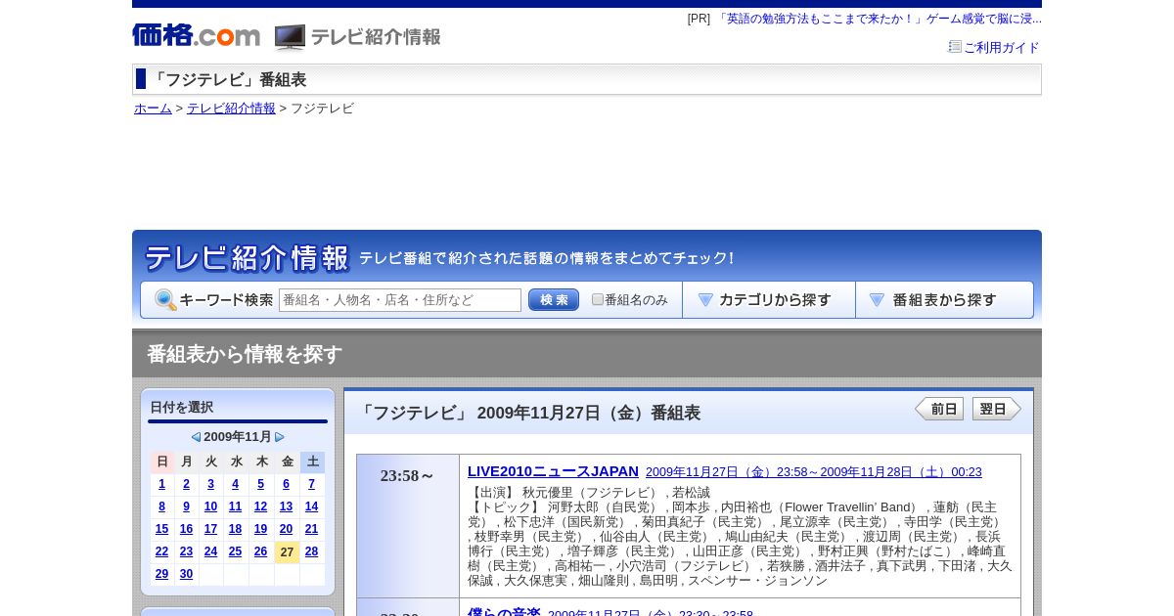Select November 10 in calendar
This screenshot has width=1174, height=616.
tap(211, 506)
